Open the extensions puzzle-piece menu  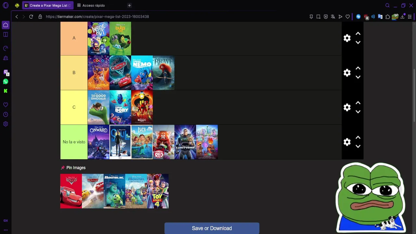click(388, 17)
